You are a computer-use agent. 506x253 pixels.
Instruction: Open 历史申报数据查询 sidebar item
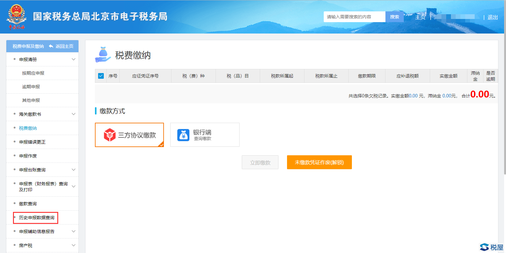[37, 218]
